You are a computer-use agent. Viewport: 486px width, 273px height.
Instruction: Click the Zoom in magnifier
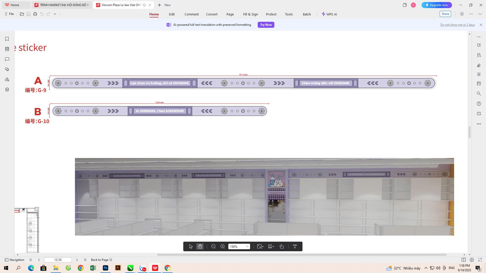tap(222, 246)
